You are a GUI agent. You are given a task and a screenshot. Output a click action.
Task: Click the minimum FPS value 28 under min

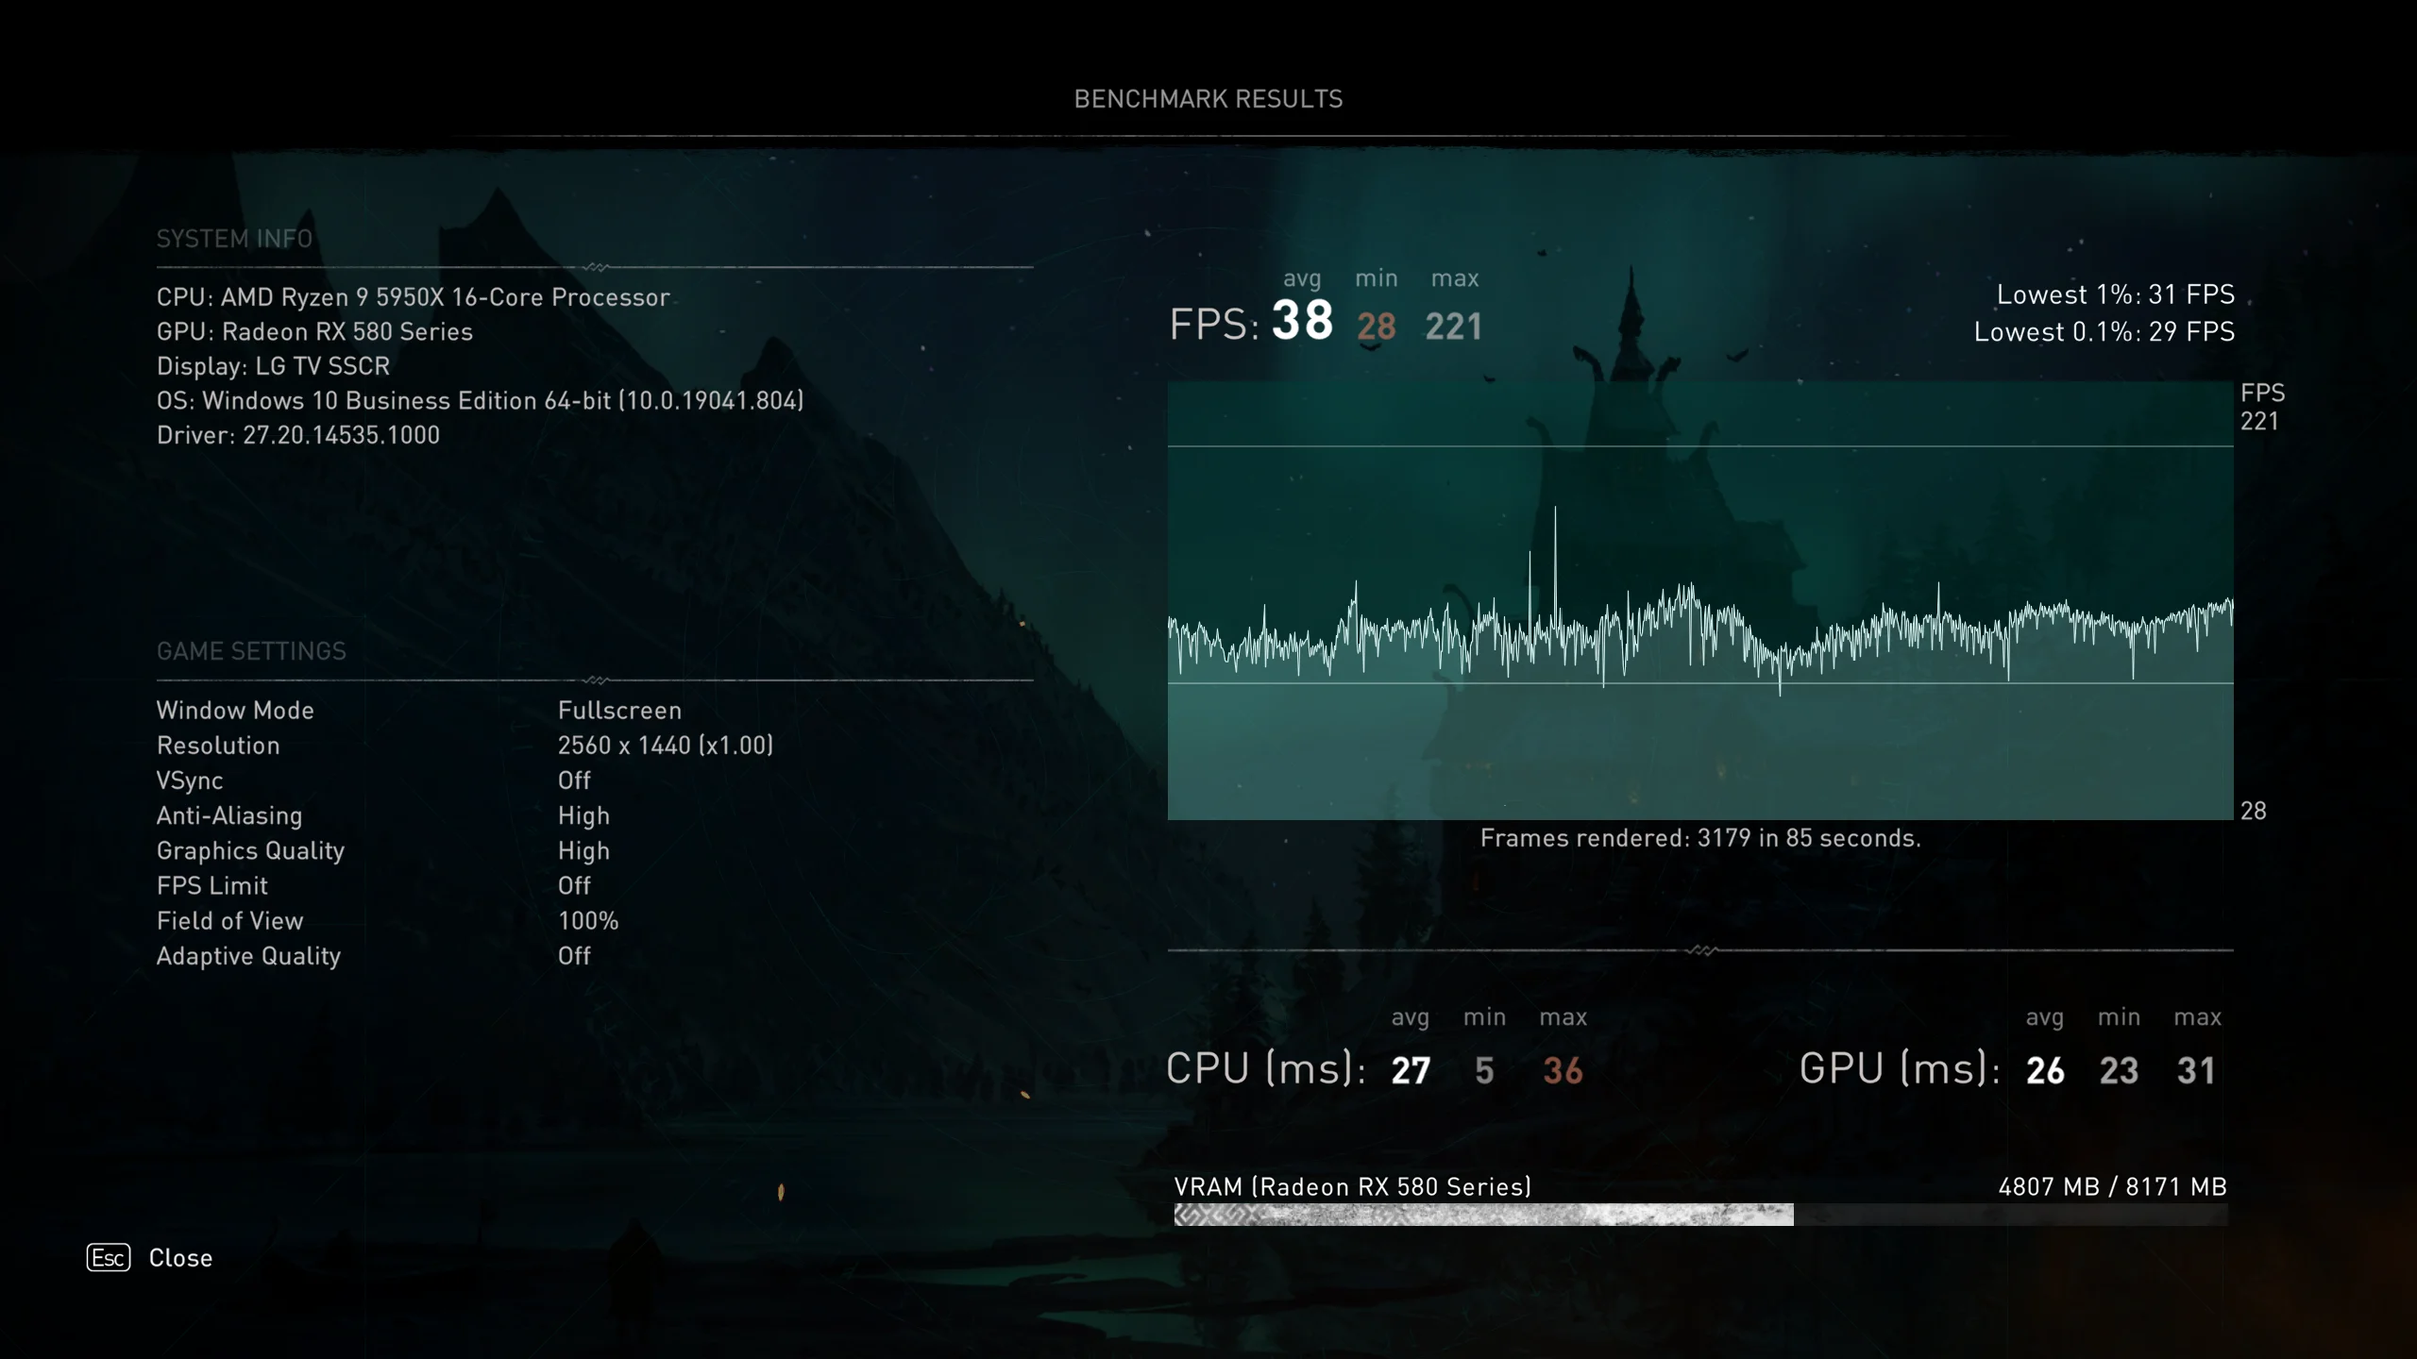pos(1377,327)
